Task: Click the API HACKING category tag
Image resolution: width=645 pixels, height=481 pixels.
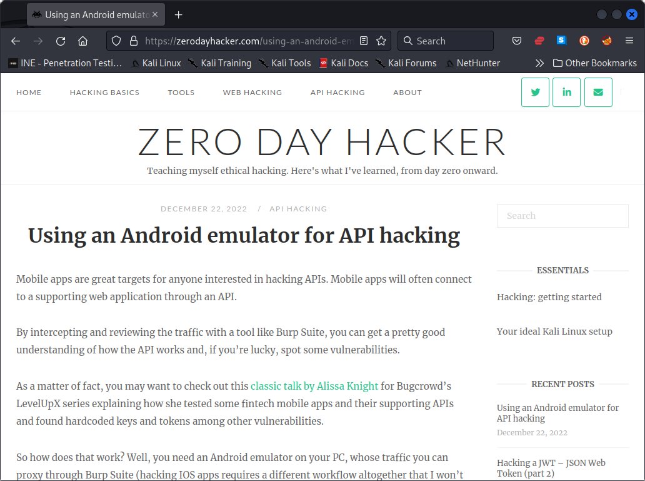Action: 298,209
